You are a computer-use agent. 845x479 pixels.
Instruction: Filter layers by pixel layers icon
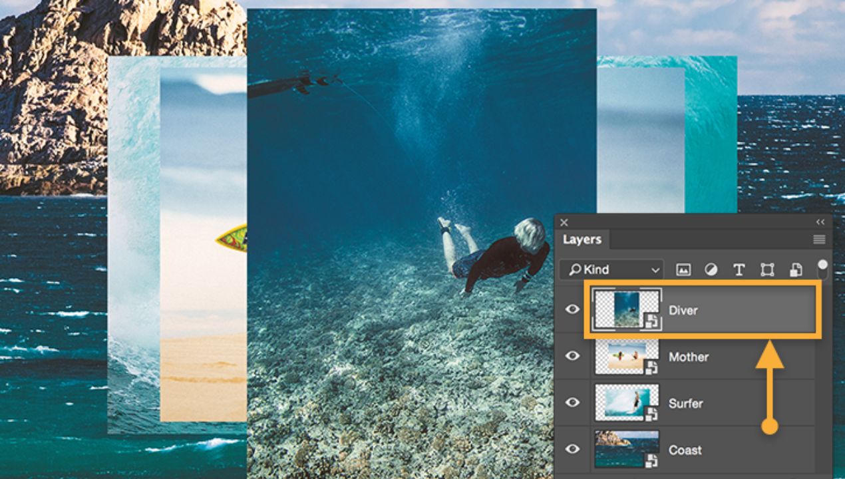point(683,269)
